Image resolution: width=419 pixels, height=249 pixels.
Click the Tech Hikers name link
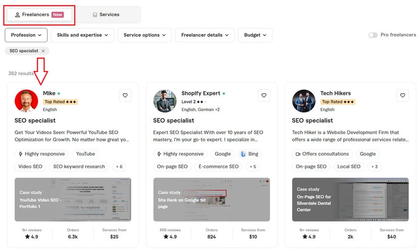pos(335,93)
